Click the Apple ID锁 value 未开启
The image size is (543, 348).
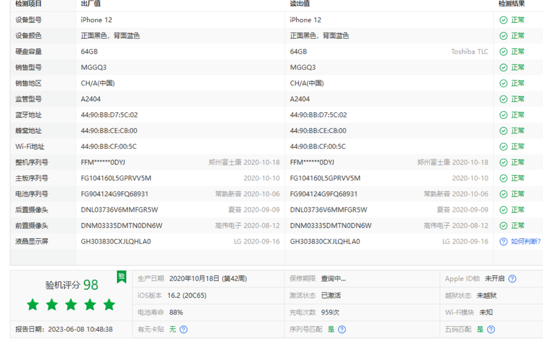click(495, 279)
